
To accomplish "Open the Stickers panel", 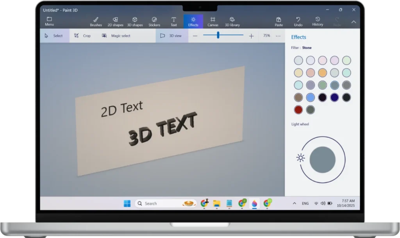I will point(154,21).
